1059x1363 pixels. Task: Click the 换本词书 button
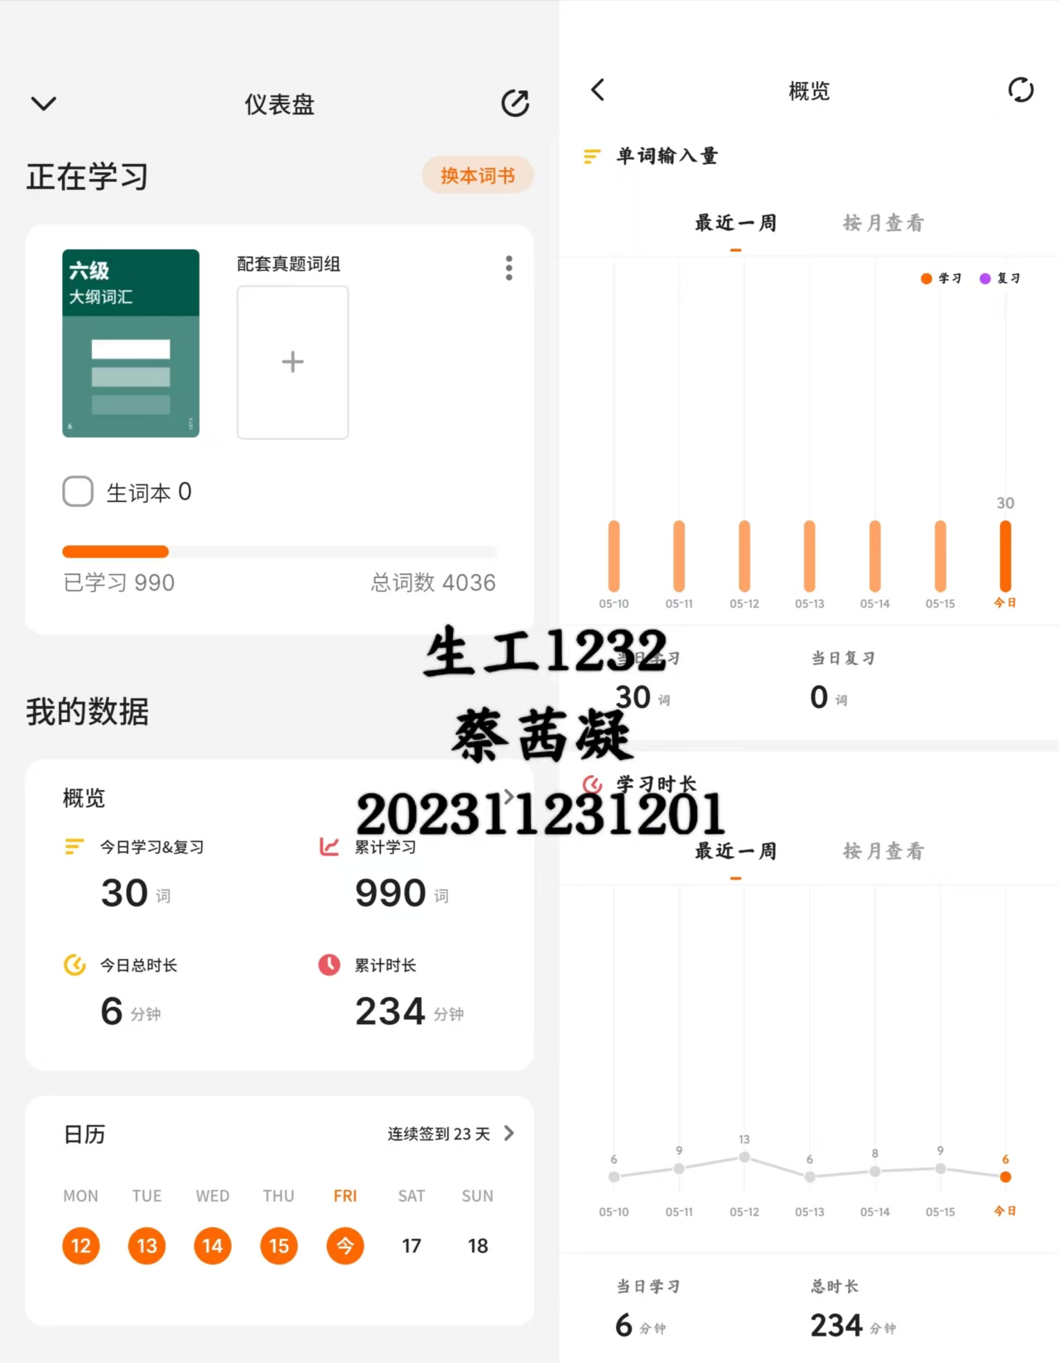(478, 176)
